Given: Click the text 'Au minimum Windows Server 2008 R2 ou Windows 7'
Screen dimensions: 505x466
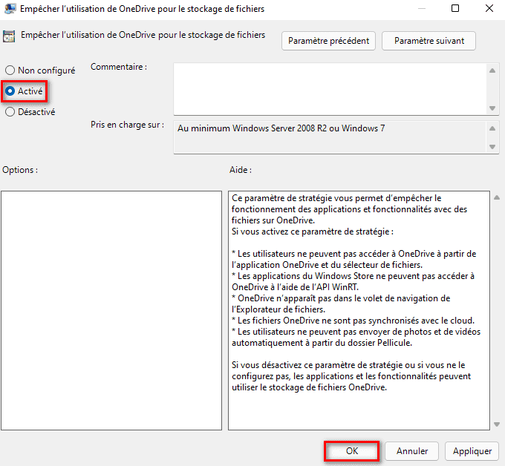Looking at the screenshot, I should point(281,128).
